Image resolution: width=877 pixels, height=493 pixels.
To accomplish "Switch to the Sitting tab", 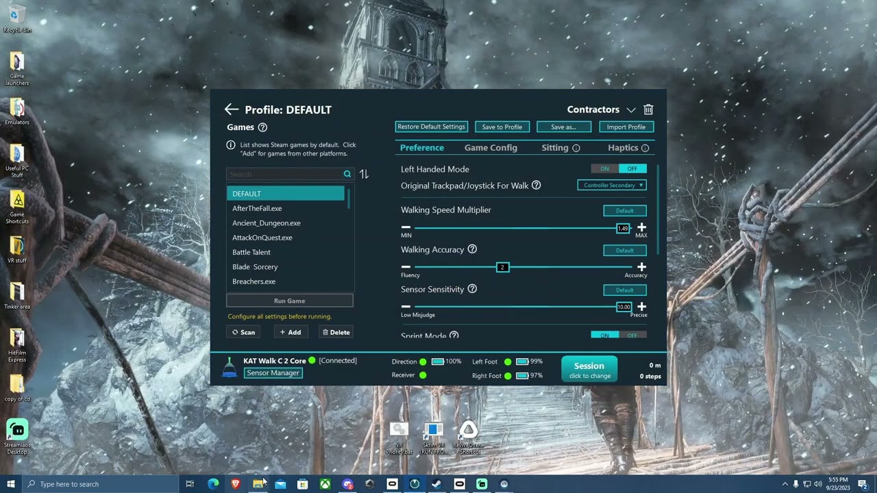I will (555, 148).
